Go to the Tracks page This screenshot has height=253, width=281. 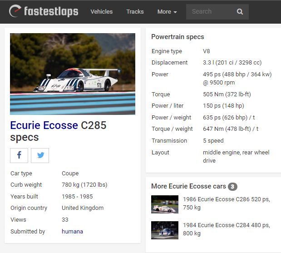point(135,12)
